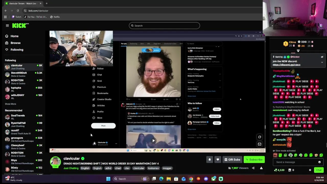327x184 pixels.
Task: Toggle follow heart for clavicular
Action: pos(218,159)
